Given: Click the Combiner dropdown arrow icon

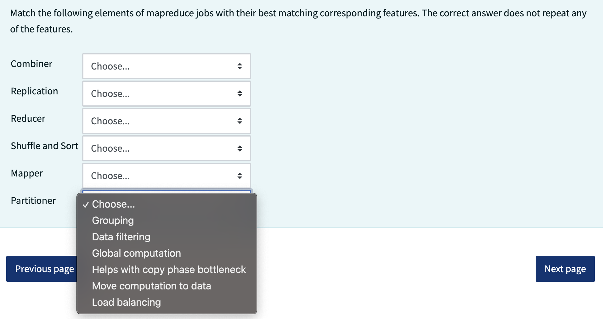Looking at the screenshot, I should point(240,66).
